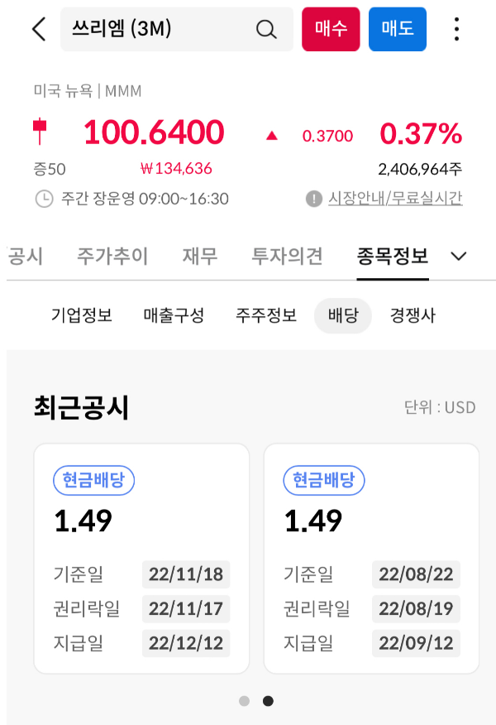Tap the 주주정보 sub-menu item

(264, 315)
